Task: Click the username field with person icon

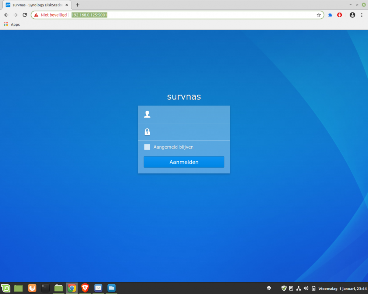Action: (184, 114)
